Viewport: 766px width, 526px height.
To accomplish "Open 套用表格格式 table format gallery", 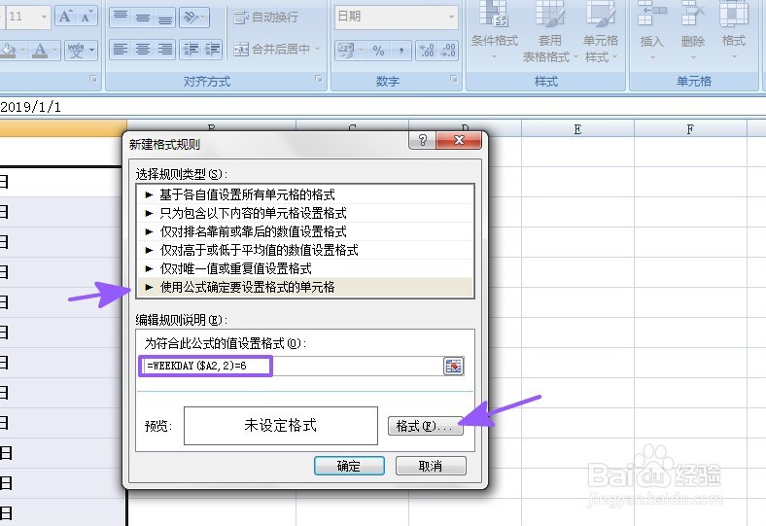I will click(x=550, y=31).
